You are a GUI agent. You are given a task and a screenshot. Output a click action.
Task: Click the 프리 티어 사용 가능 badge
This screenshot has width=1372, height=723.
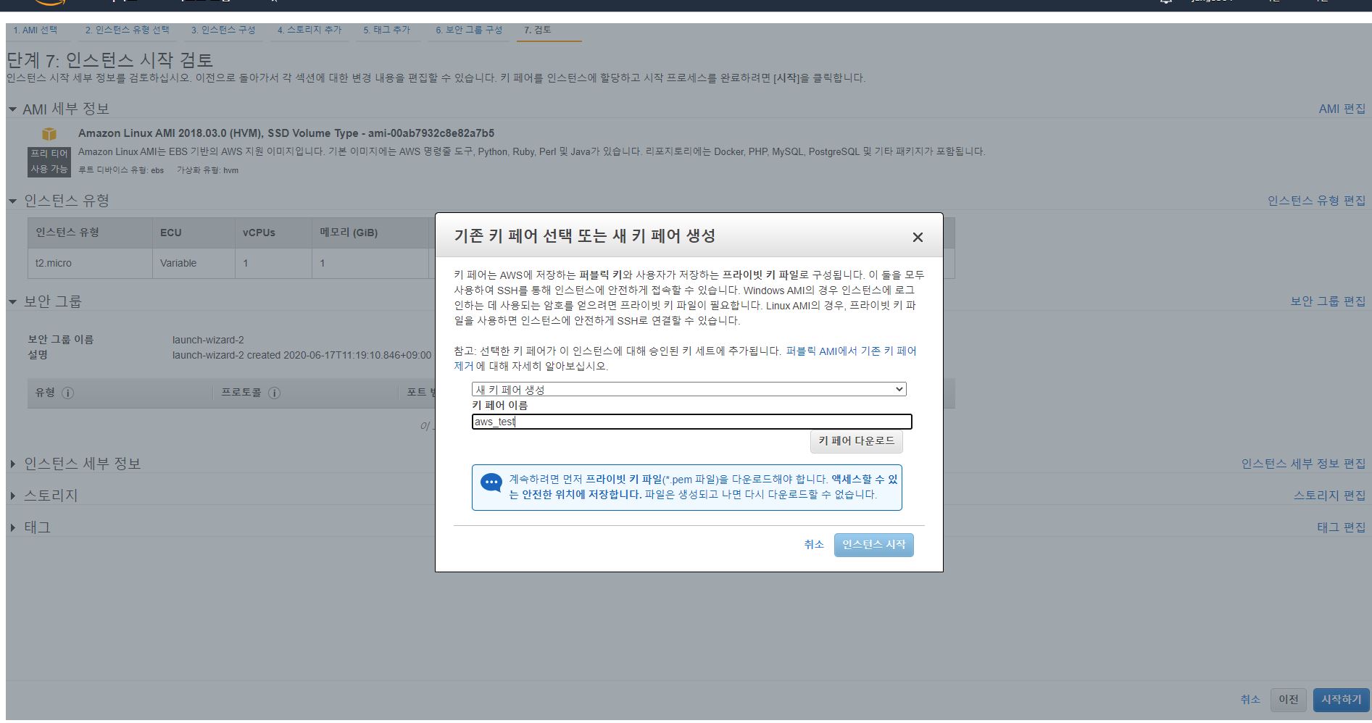coord(49,162)
